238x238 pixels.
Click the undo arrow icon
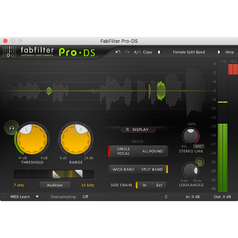click(118, 52)
